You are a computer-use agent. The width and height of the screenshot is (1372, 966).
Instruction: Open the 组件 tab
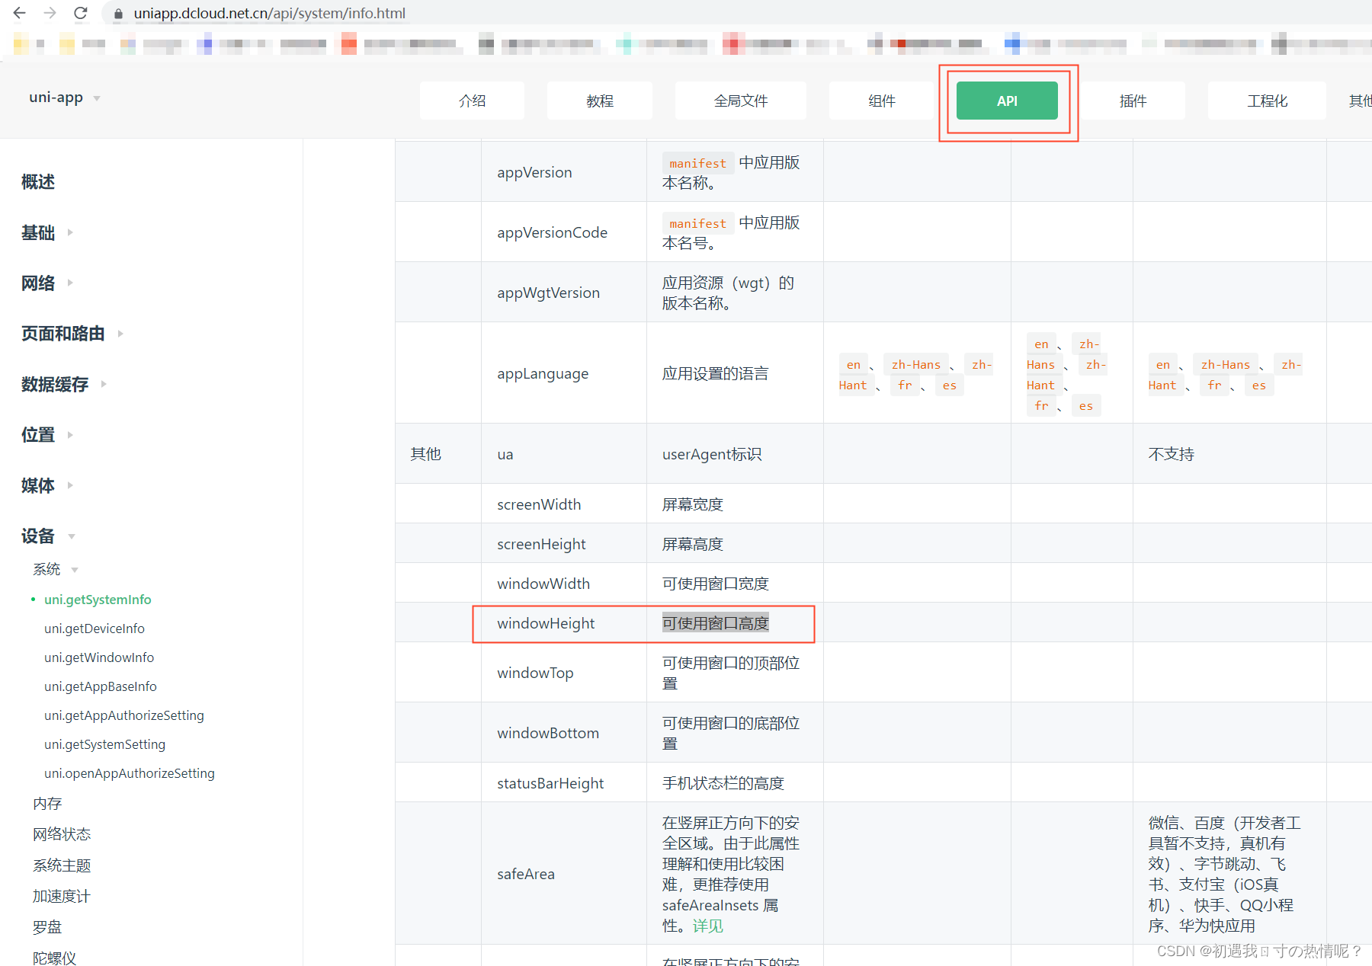tap(882, 101)
